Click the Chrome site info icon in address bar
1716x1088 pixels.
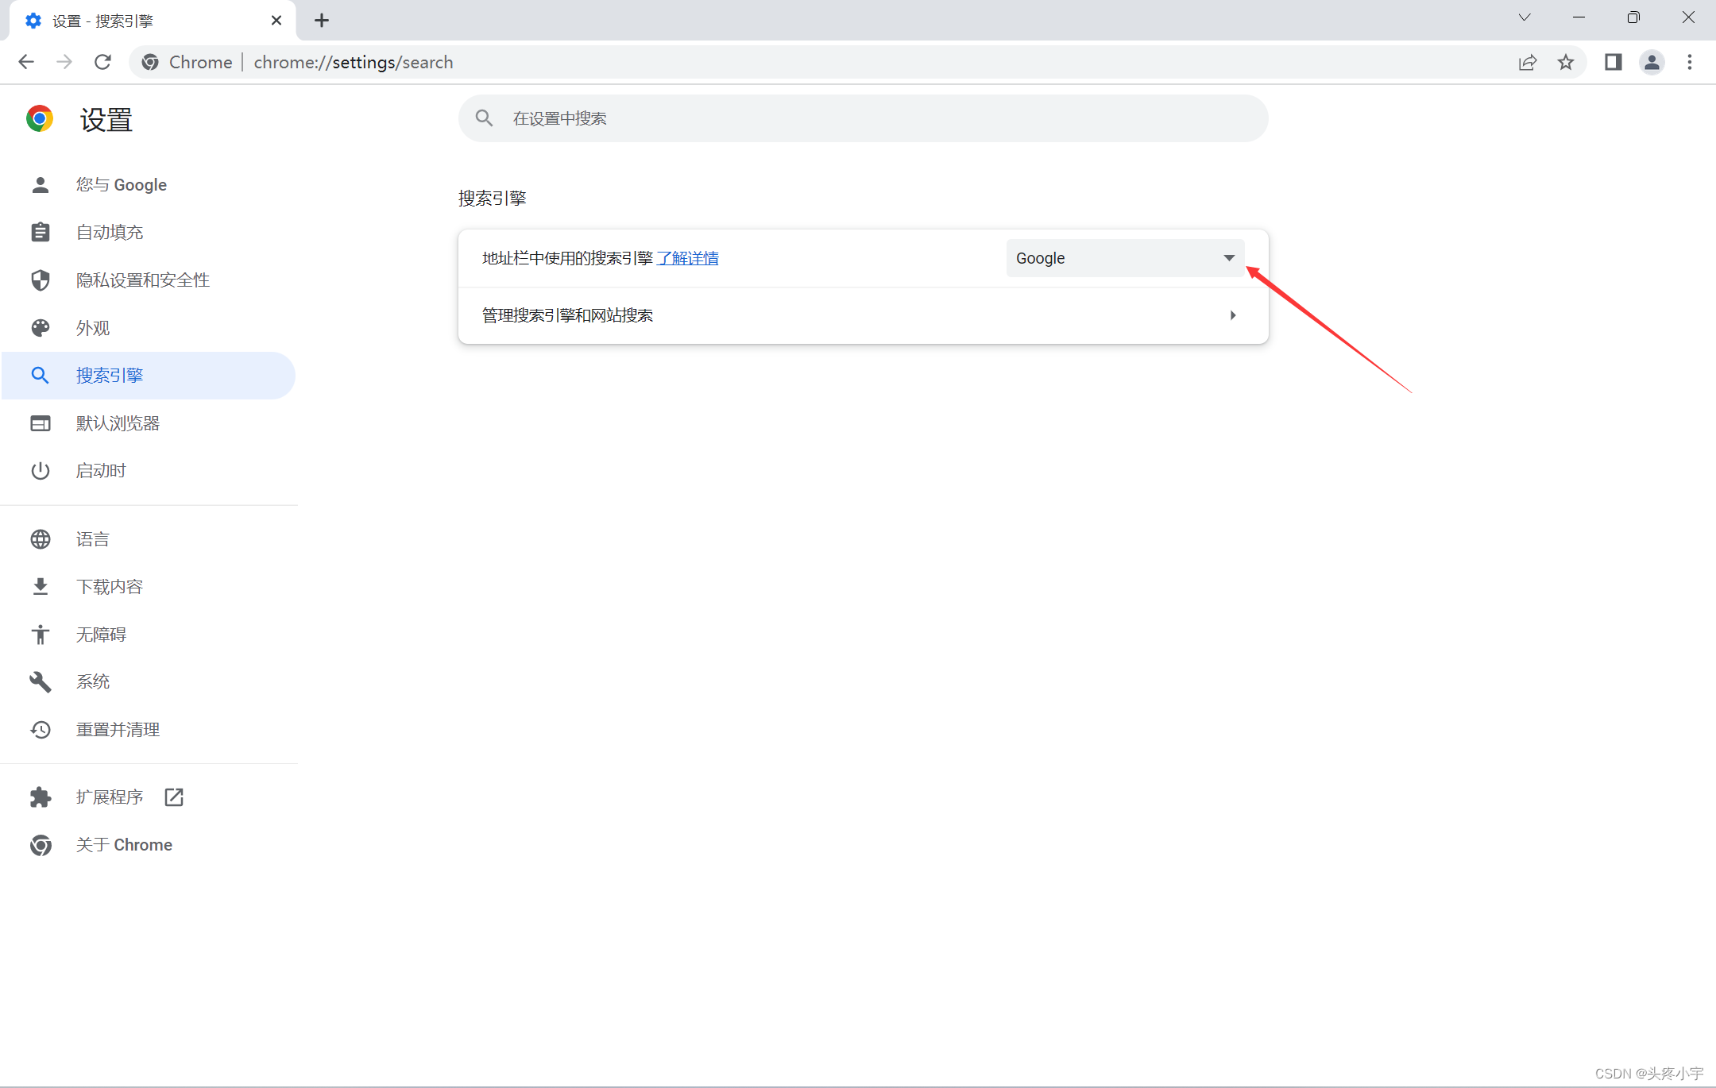click(x=150, y=62)
